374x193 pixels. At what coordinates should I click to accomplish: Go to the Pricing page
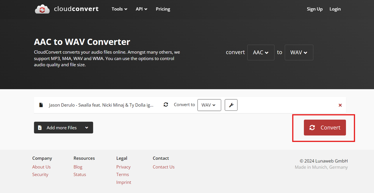[x=163, y=9]
